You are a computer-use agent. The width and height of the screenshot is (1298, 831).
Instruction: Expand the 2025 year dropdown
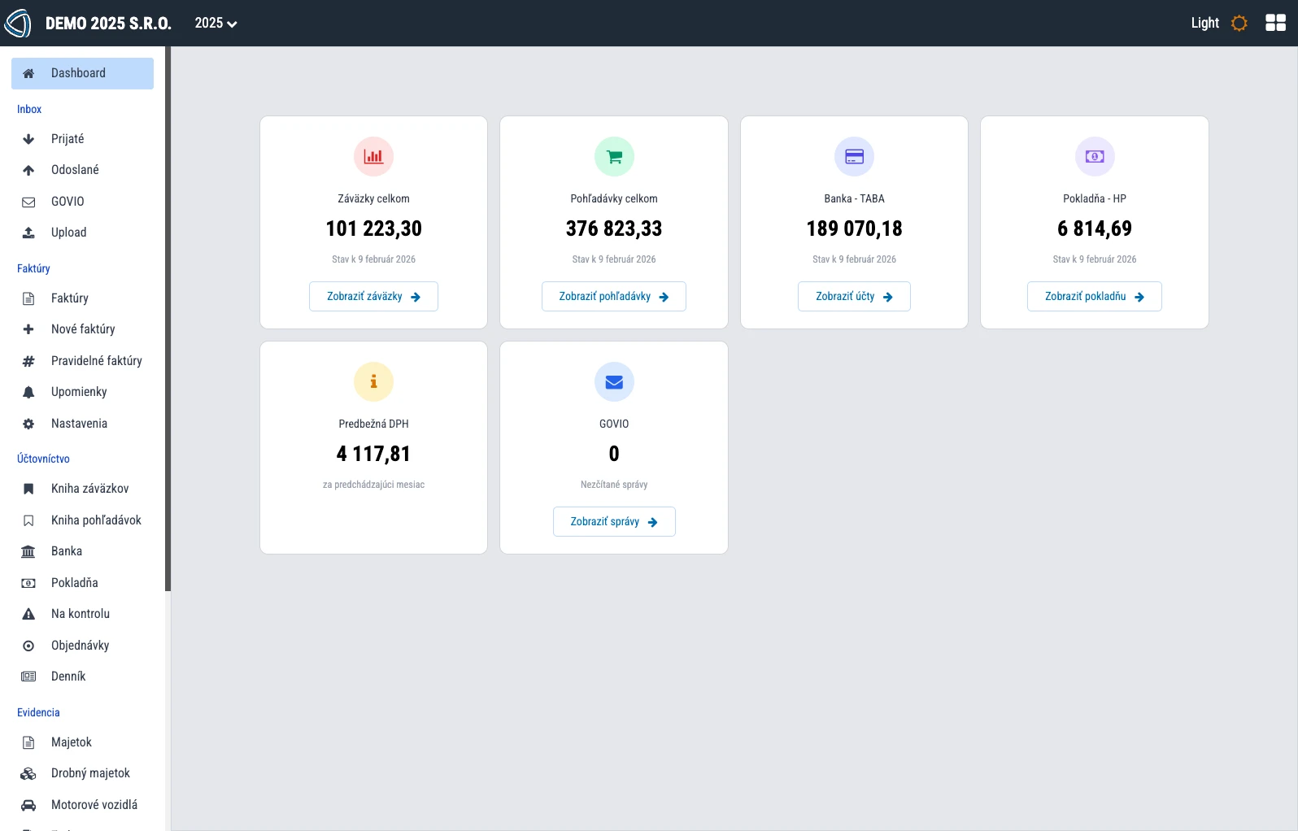tap(216, 23)
